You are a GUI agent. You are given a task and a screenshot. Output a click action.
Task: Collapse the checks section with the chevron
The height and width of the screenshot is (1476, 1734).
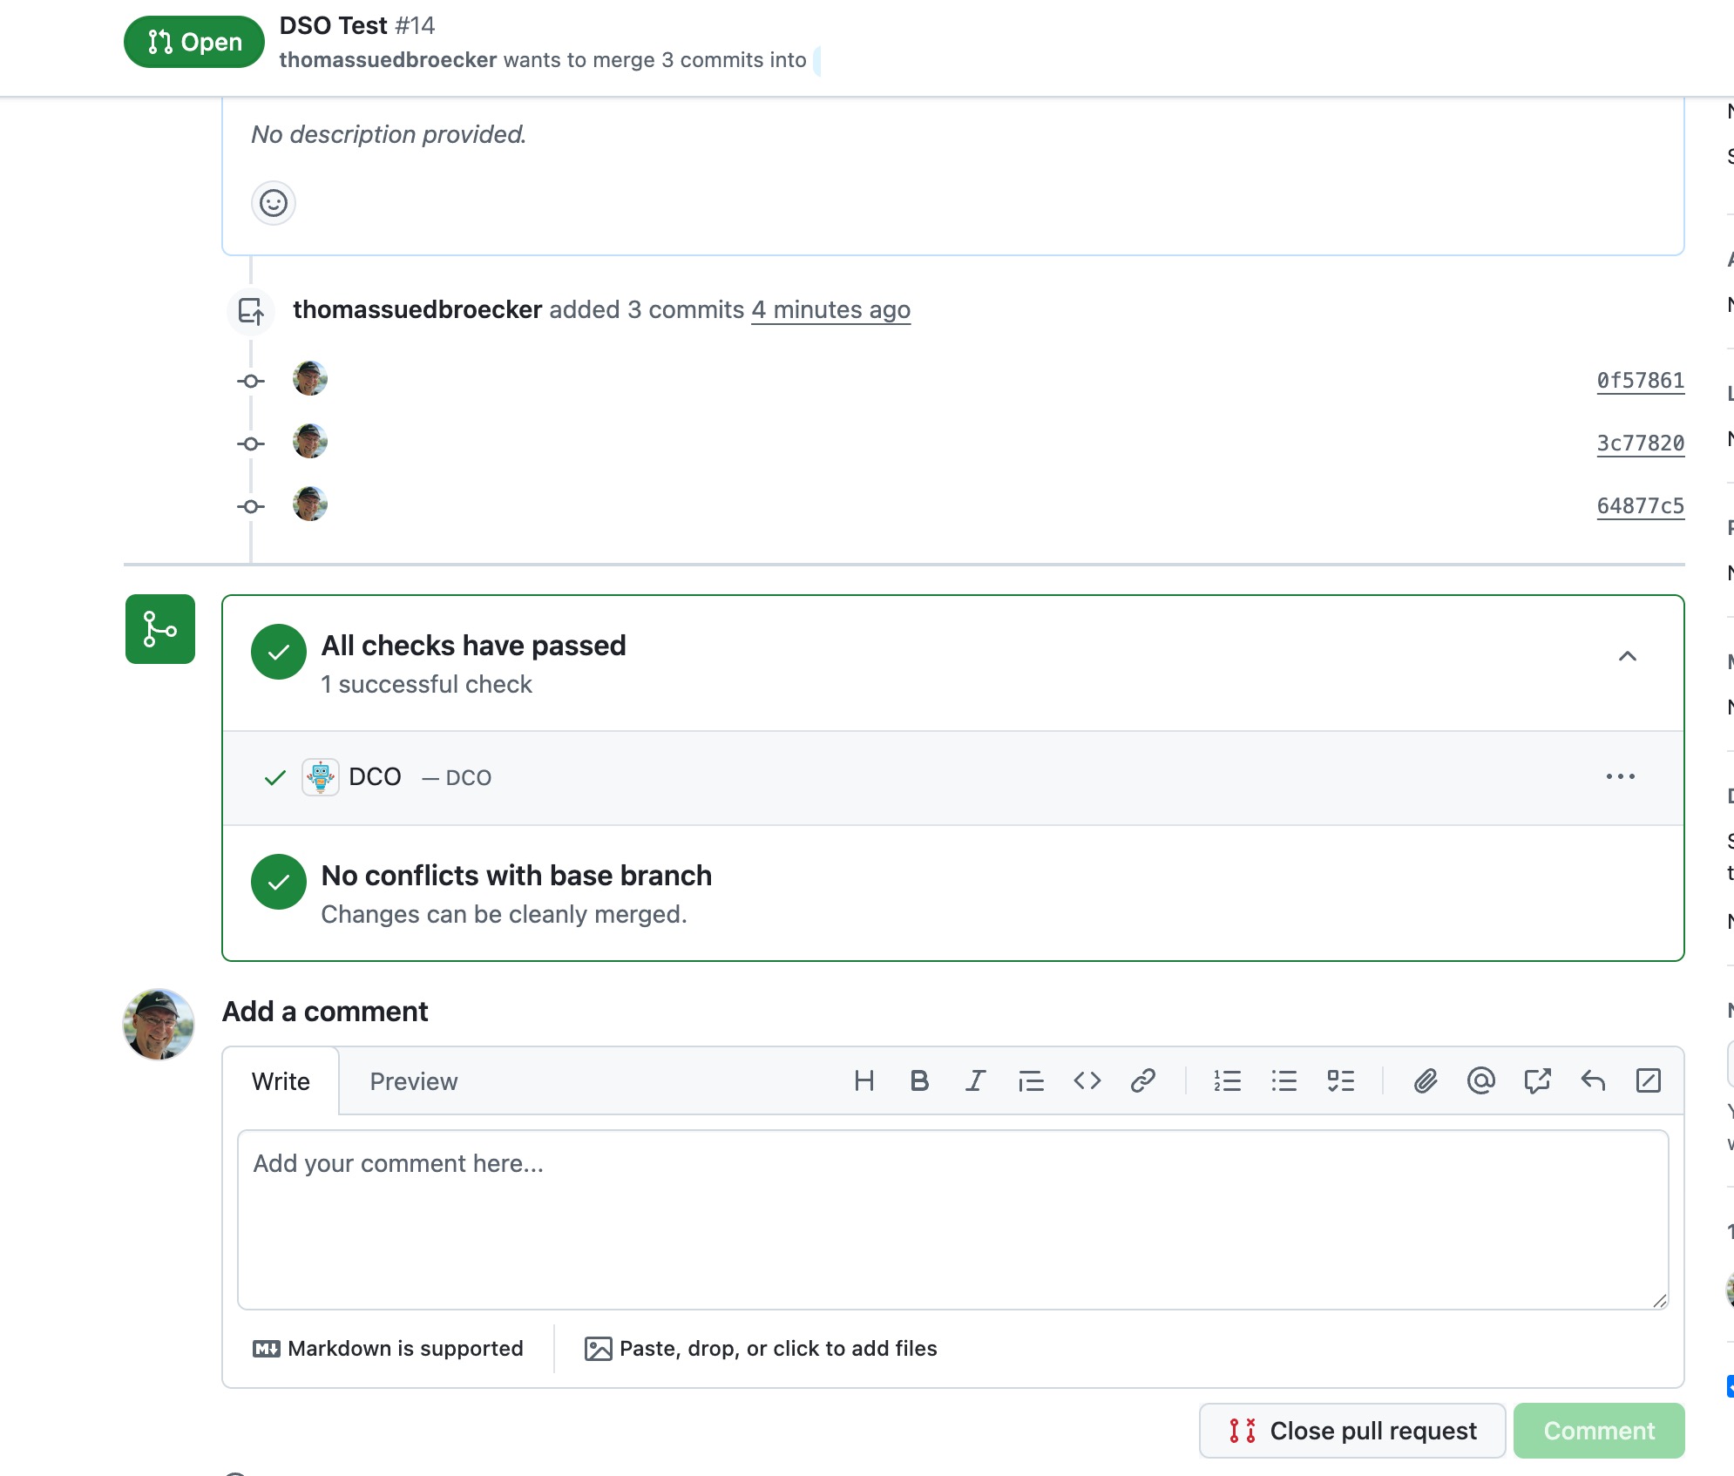click(1627, 656)
